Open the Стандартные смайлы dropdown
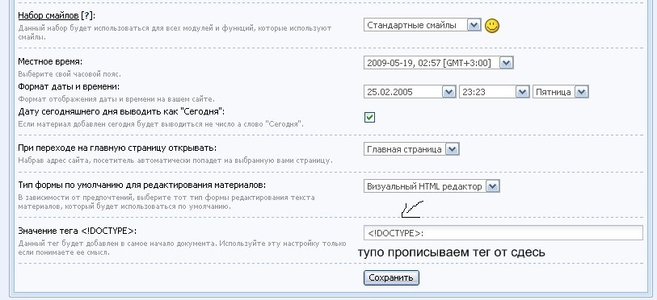This screenshot has width=657, height=300. 422,25
